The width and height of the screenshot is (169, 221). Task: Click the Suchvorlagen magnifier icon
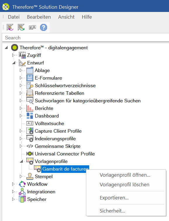point(30,101)
